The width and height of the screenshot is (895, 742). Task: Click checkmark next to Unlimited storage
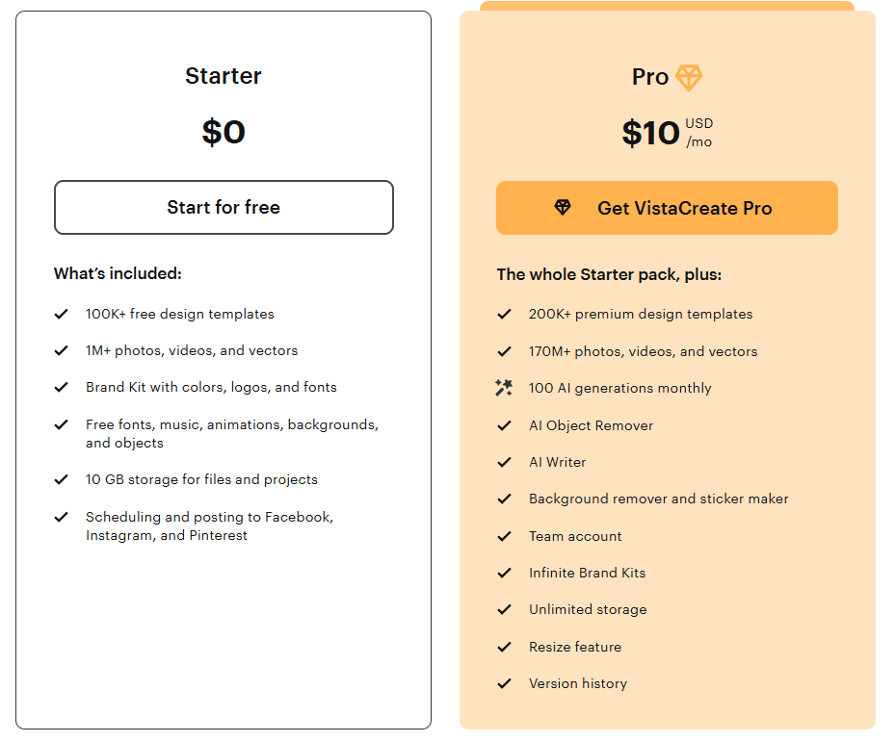[x=504, y=609]
